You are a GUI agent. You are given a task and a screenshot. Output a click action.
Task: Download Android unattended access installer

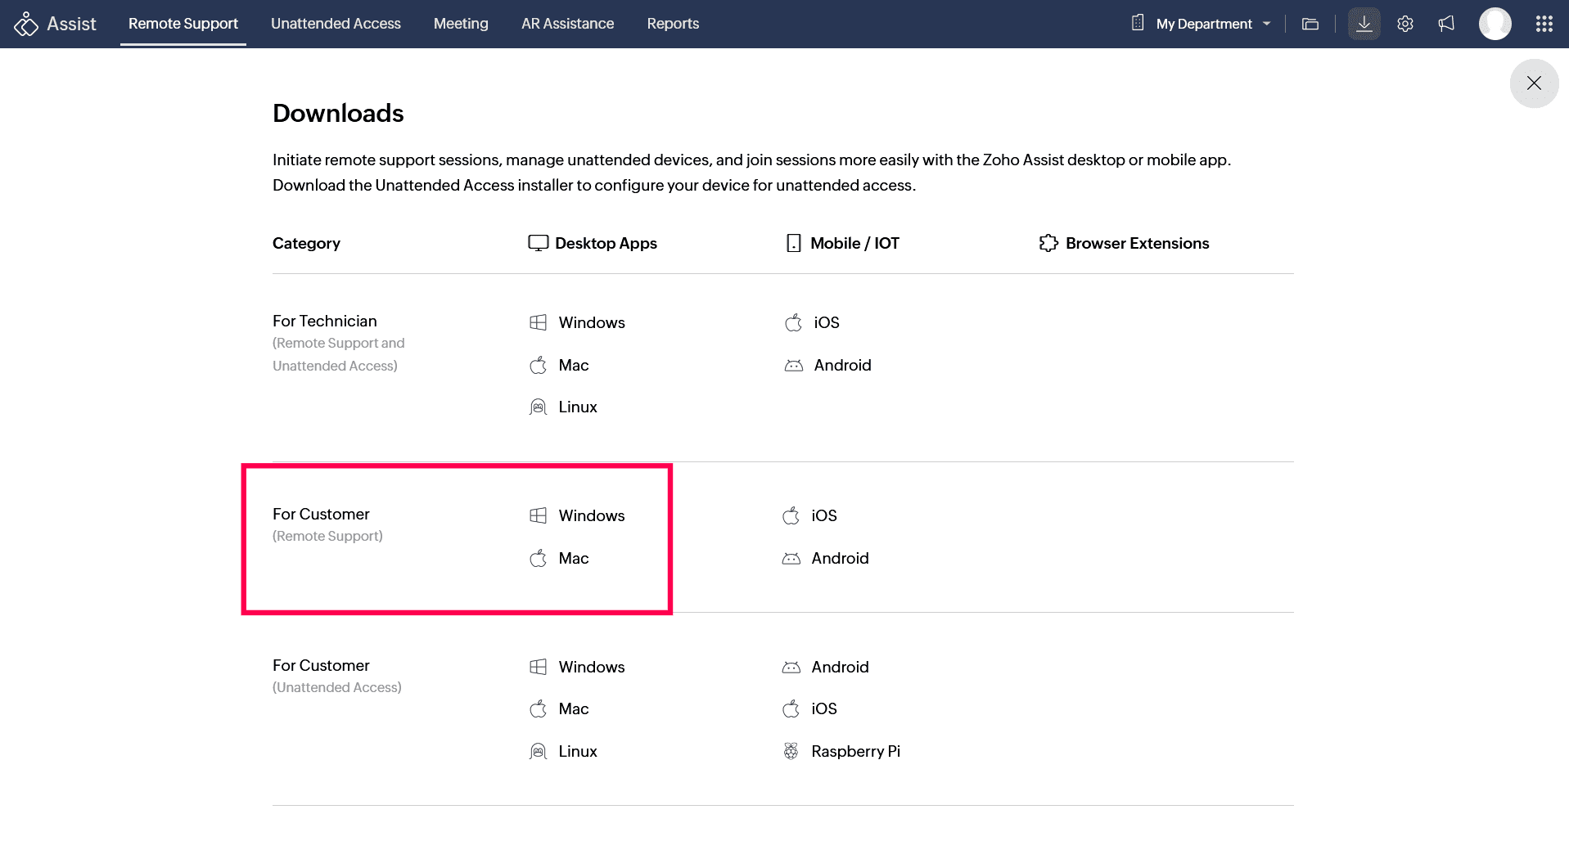[x=838, y=667]
